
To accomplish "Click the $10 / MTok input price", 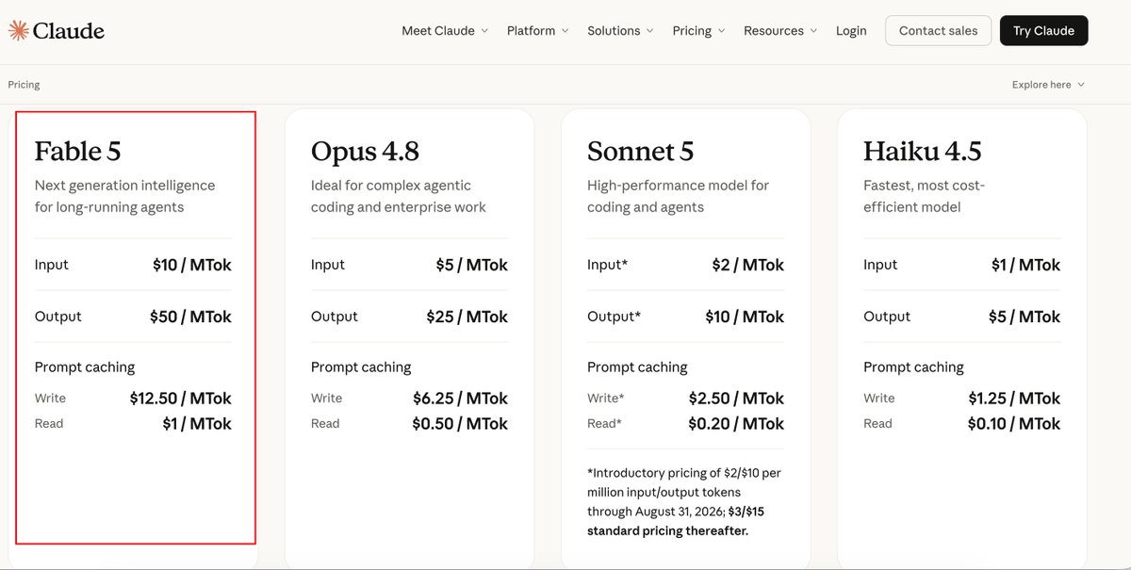I will (192, 265).
